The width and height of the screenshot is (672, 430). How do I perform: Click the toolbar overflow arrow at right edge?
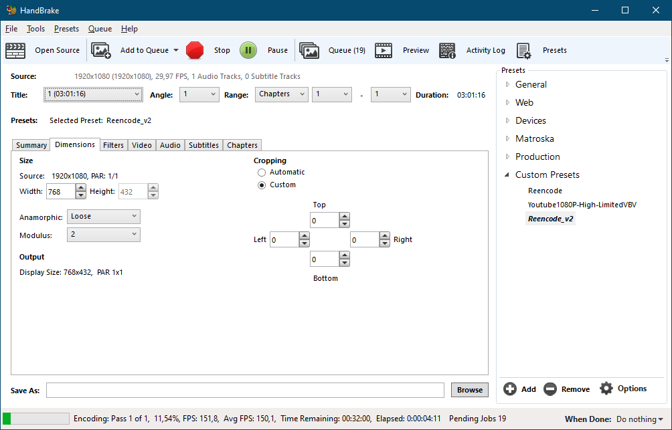[667, 60]
